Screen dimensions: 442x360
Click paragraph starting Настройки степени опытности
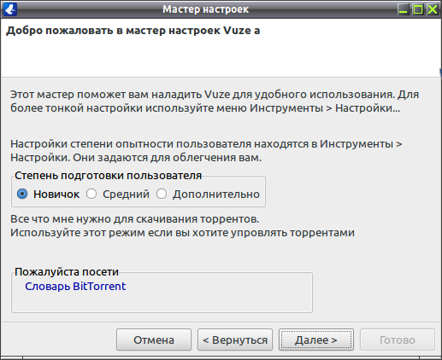pos(206,151)
